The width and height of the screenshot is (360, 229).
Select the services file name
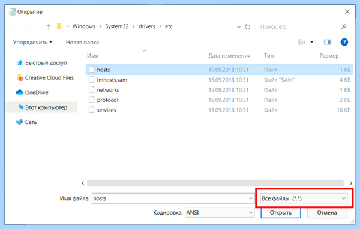(106, 110)
